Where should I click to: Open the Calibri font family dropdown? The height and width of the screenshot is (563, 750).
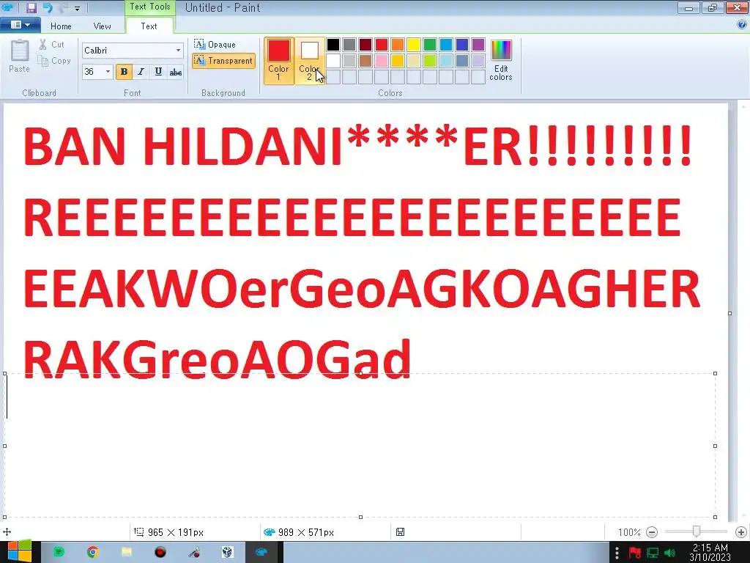click(179, 51)
